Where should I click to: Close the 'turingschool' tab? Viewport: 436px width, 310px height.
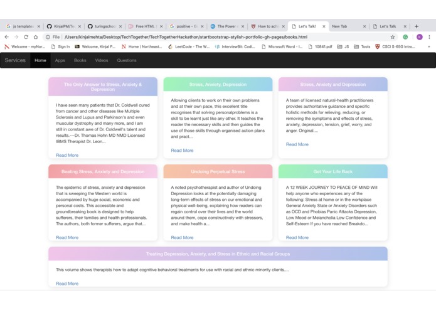click(x=120, y=26)
